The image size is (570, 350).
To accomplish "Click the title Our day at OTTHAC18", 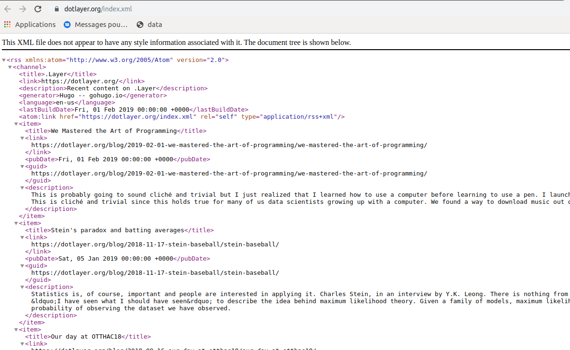I will coord(88,337).
